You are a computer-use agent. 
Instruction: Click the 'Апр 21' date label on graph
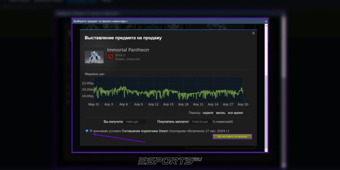coord(198,104)
